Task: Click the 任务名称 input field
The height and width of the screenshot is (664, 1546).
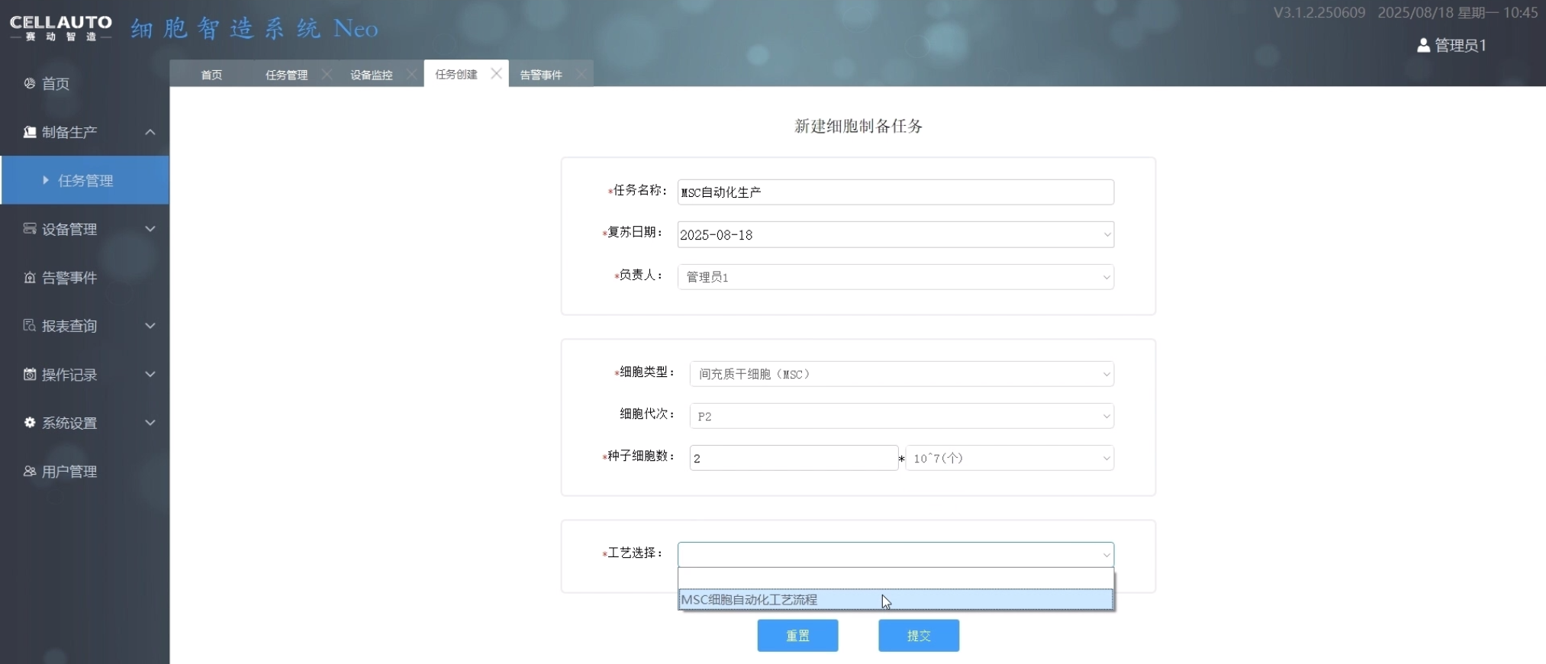Action: pos(896,192)
